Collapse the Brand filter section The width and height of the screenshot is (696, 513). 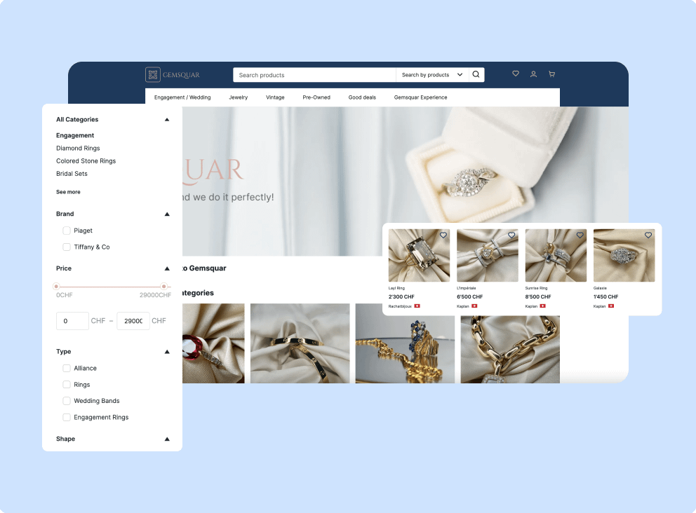pyautogui.click(x=167, y=214)
